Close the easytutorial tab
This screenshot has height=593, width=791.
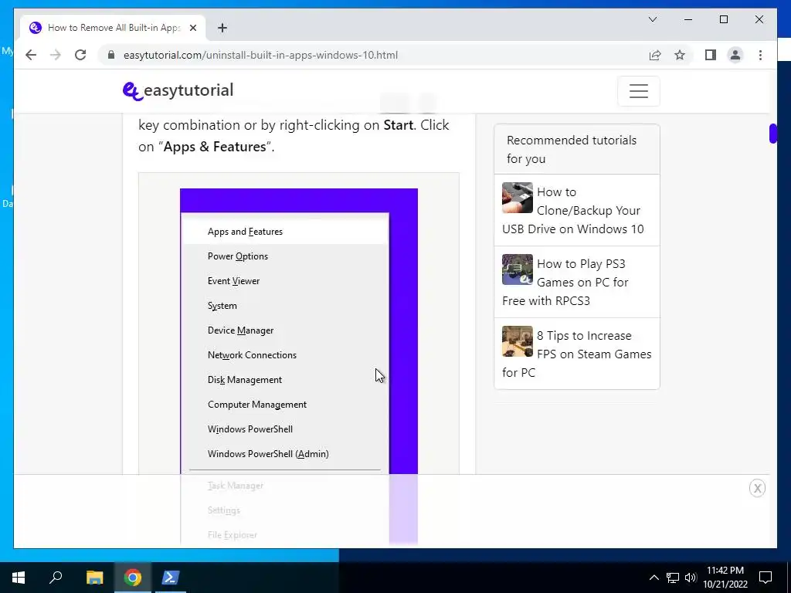(192, 28)
